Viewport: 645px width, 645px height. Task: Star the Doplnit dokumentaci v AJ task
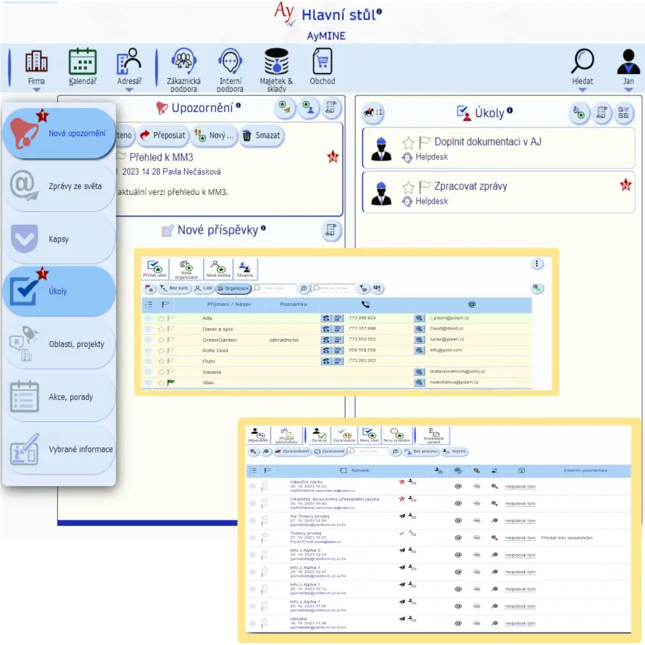coord(408,143)
